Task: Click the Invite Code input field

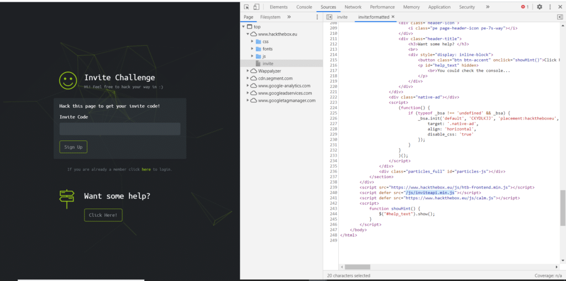Action: pos(120,129)
